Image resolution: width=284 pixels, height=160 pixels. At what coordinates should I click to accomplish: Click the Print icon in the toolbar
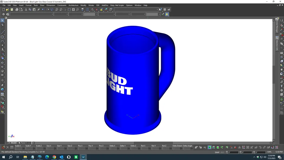coord(17,9)
